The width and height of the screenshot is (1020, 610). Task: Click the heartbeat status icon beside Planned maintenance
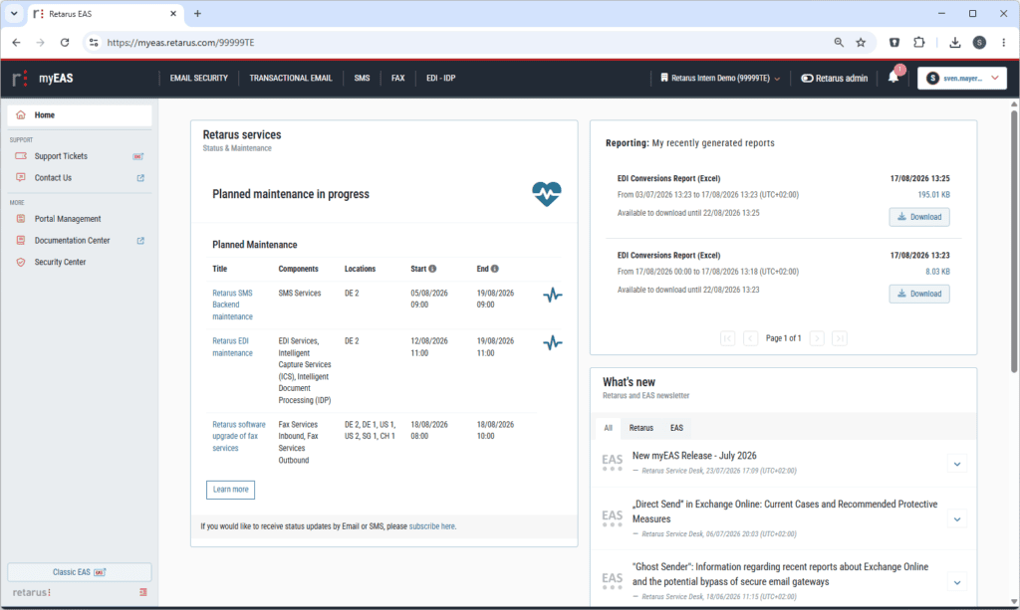[547, 194]
